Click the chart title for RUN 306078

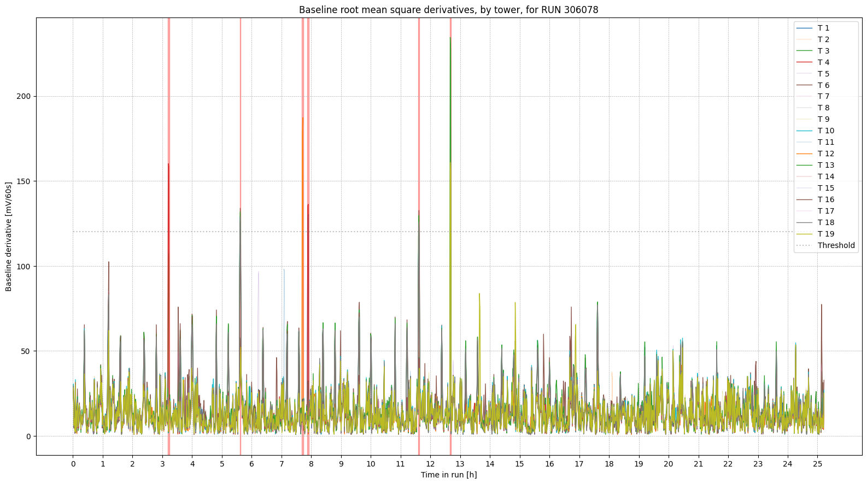(x=448, y=10)
